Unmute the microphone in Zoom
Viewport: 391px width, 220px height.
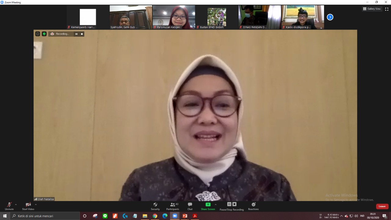coord(9,206)
